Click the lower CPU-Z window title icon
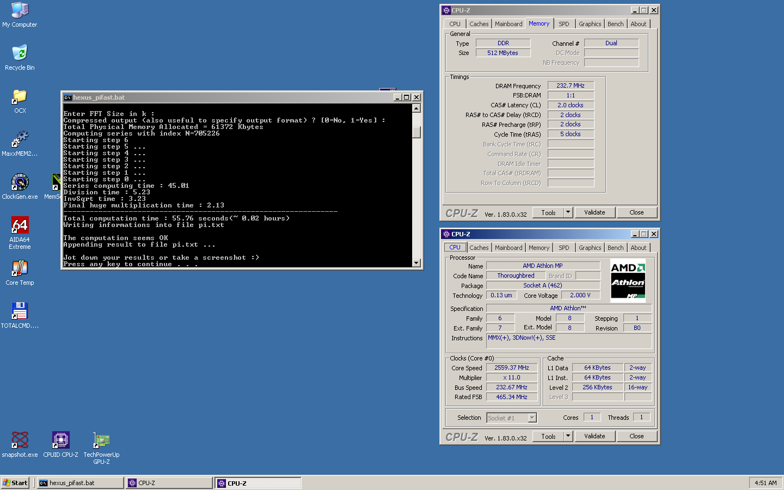This screenshot has width=784, height=490. pyautogui.click(x=446, y=234)
